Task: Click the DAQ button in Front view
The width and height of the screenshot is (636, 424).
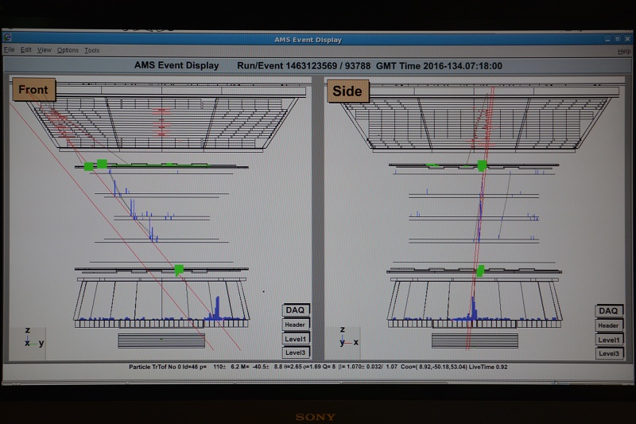Action: coord(295,310)
